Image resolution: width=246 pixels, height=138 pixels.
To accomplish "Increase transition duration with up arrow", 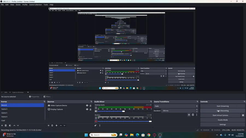I will click(197, 110).
